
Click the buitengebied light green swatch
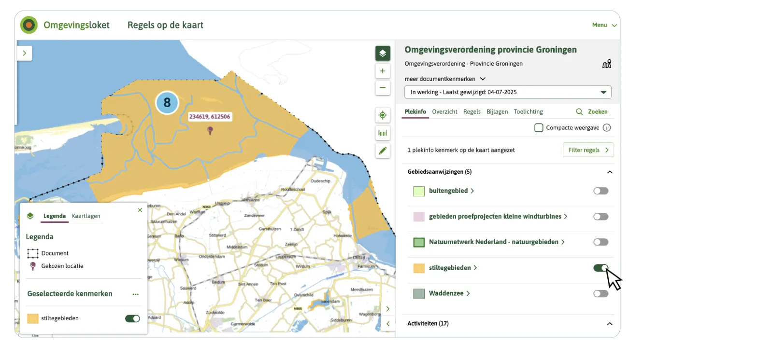tap(419, 191)
